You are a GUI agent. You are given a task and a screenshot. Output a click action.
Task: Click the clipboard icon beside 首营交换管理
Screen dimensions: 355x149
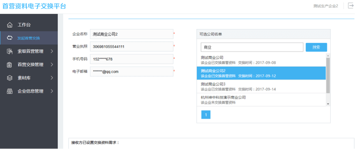(x=9, y=65)
